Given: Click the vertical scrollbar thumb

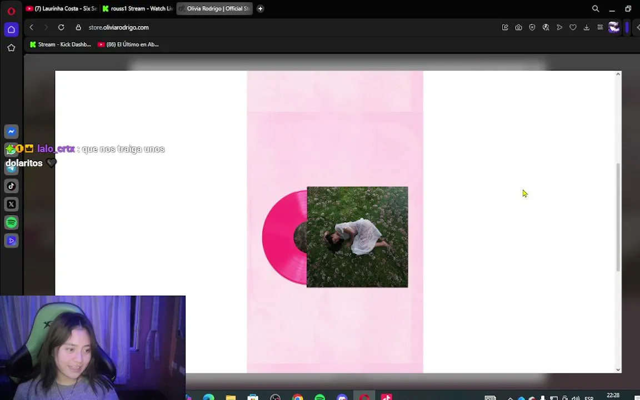Looking at the screenshot, I should [618, 217].
